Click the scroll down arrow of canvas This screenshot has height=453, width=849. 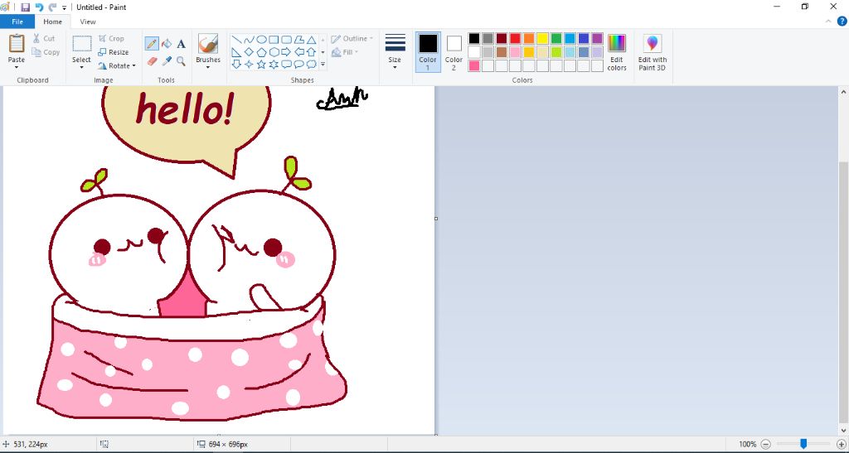pos(843,431)
